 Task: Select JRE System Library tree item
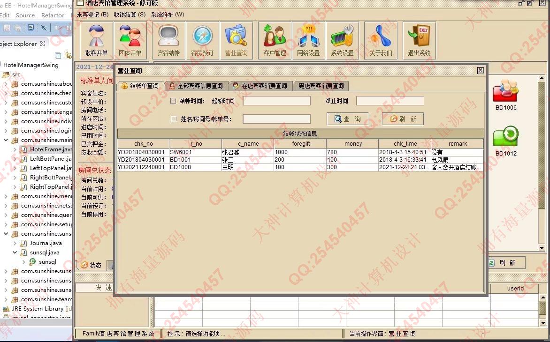pos(37,309)
